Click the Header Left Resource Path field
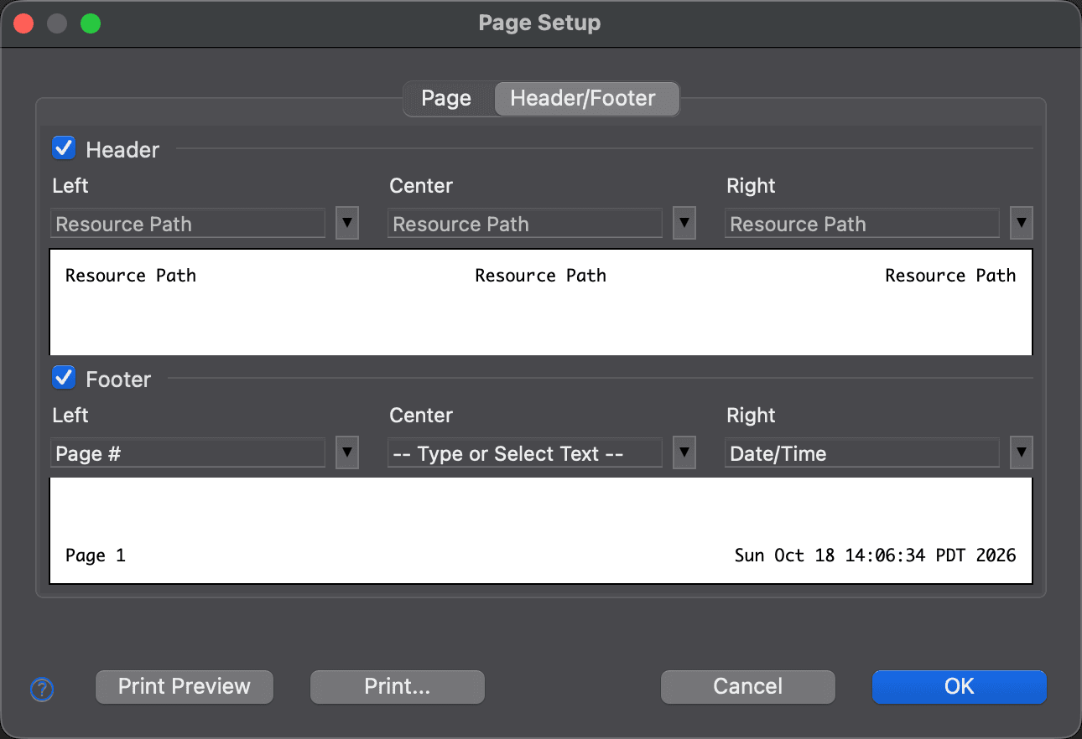Image resolution: width=1082 pixels, height=739 pixels. coord(188,224)
